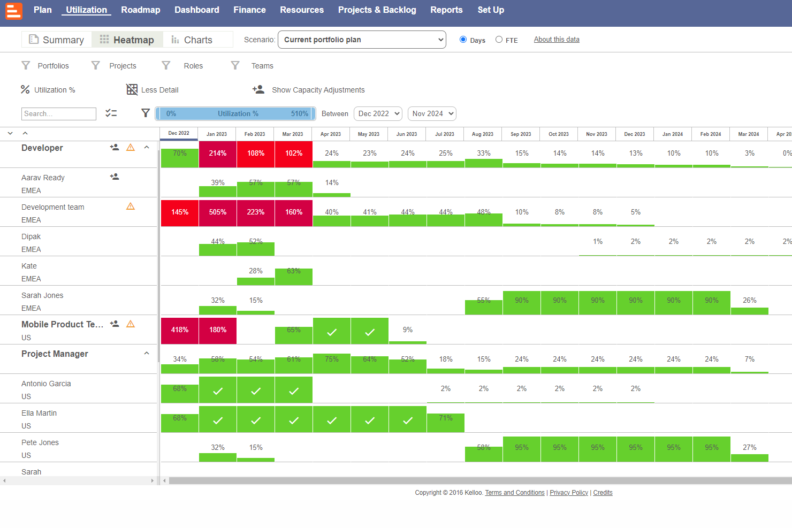The height and width of the screenshot is (528, 792).
Task: Click warning triangle on Development team row
Action: (x=131, y=206)
